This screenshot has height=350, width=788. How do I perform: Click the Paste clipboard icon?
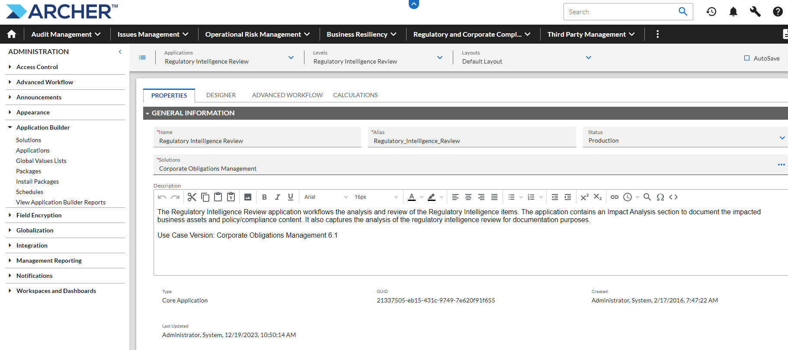pyautogui.click(x=218, y=197)
